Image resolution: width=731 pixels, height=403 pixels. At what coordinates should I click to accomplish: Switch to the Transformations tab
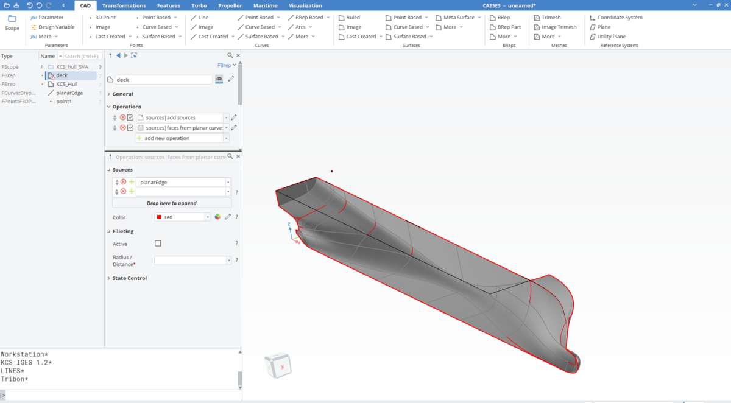pos(124,5)
